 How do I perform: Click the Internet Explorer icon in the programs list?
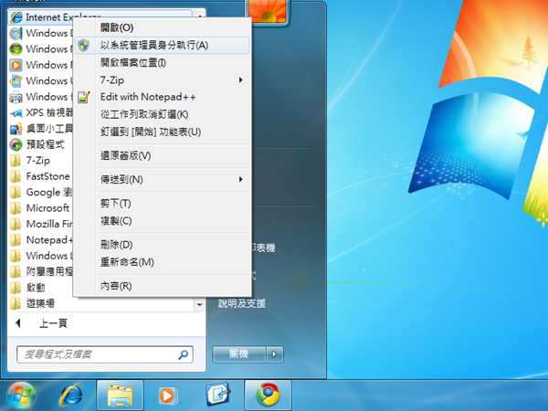[x=16, y=17]
